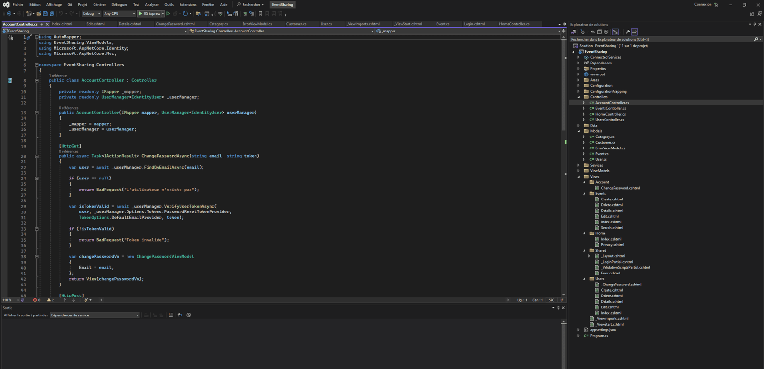This screenshot has width=764, height=369.
Task: Collapse the namespace block fold marker
Action: (37, 65)
